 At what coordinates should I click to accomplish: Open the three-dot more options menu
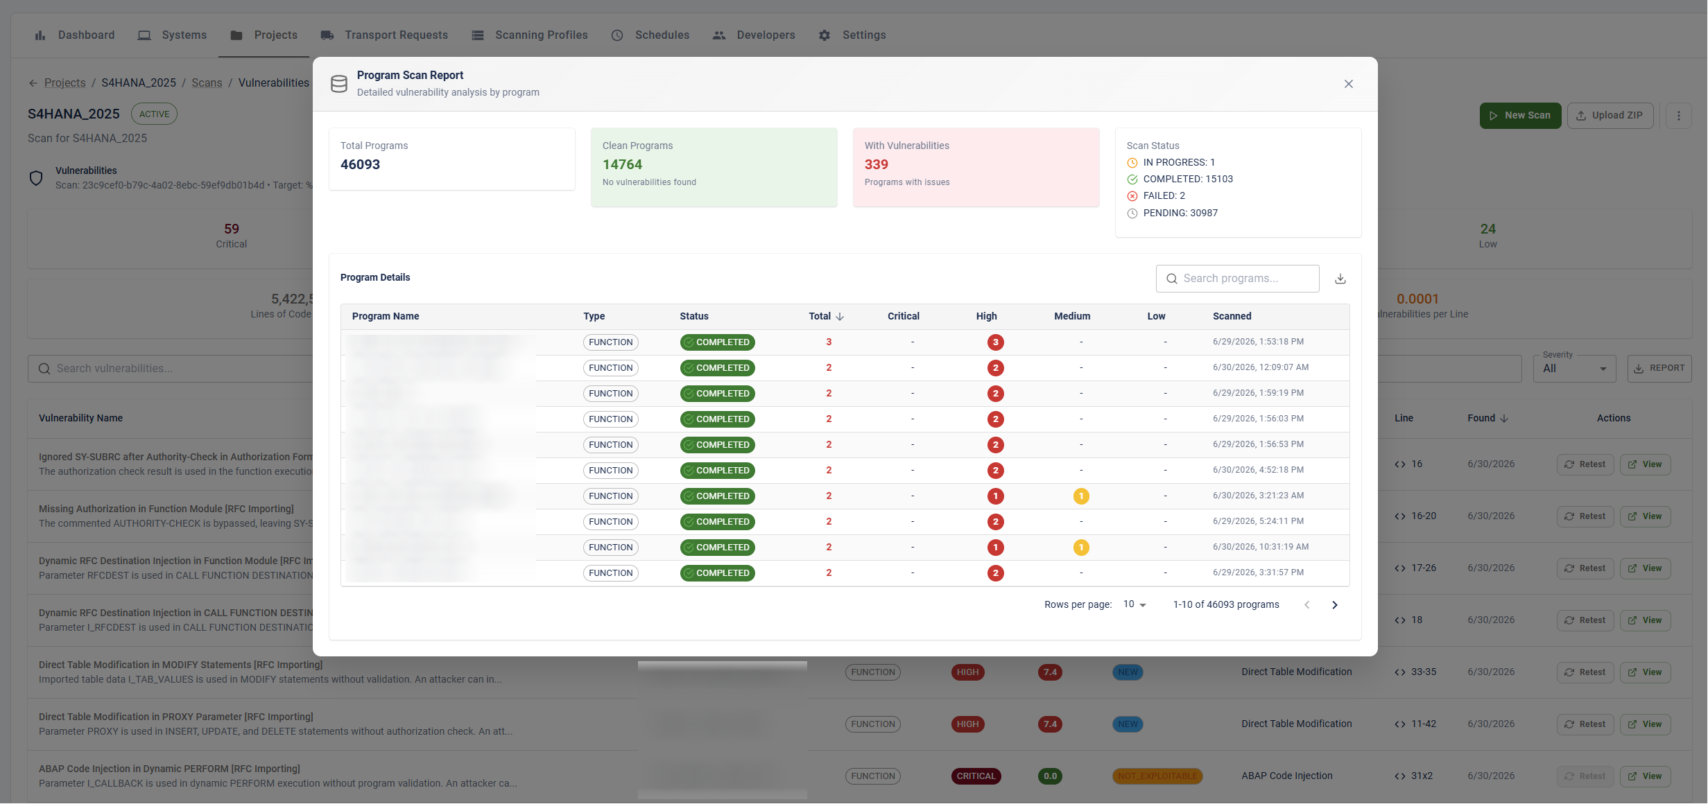point(1678,116)
